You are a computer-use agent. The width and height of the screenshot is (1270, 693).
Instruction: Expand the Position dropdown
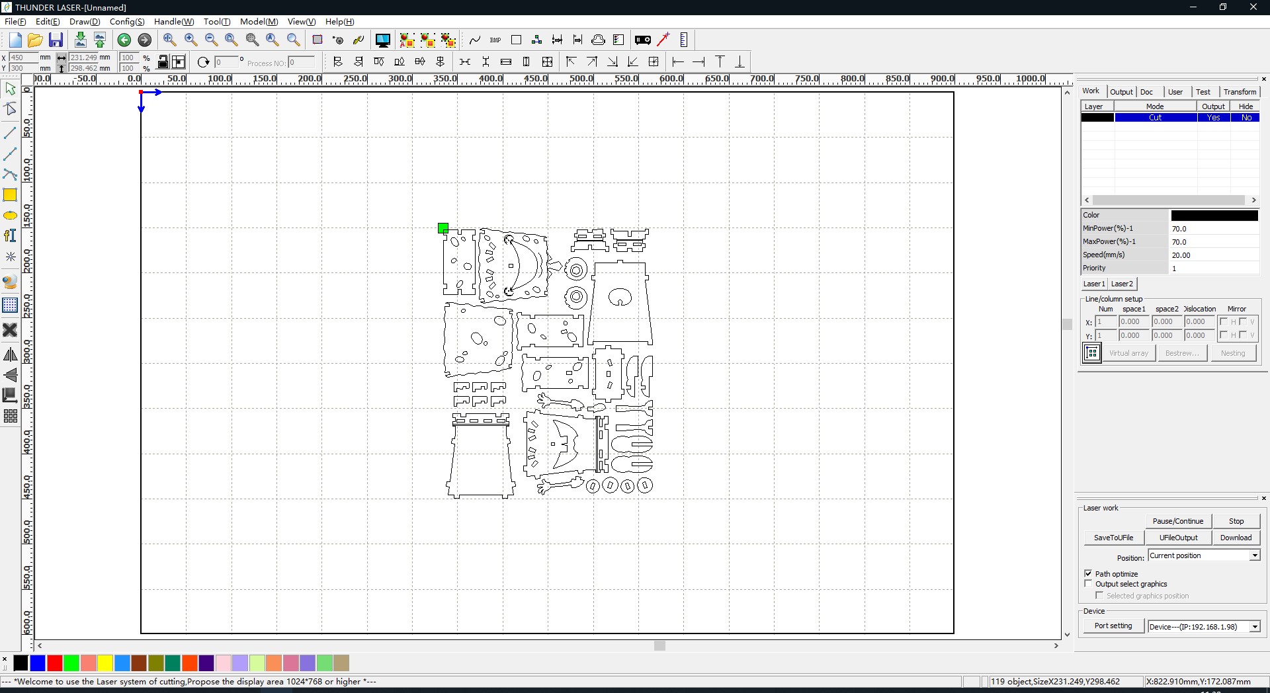[1255, 555]
